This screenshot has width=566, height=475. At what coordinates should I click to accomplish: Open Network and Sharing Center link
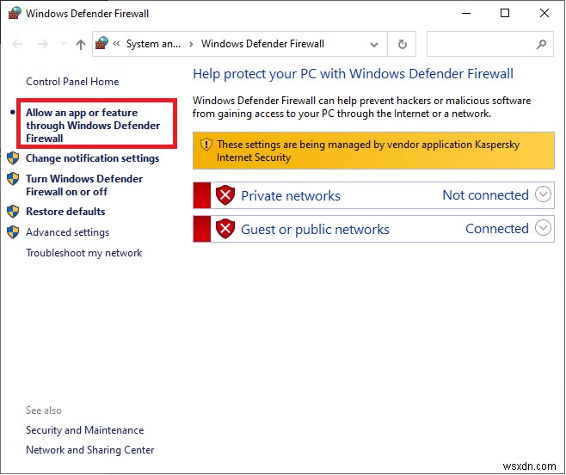pyautogui.click(x=89, y=450)
